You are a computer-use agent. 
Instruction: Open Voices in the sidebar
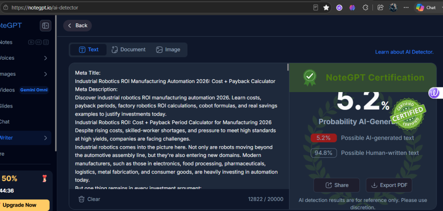pos(7,58)
